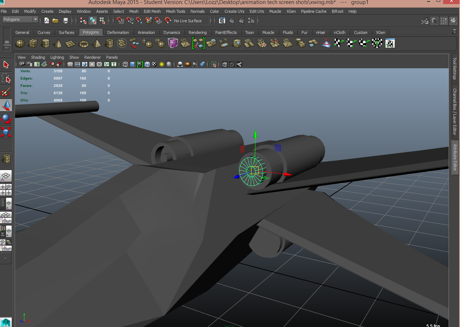Image resolution: width=461 pixels, height=327 pixels.
Task: Open the viewport Lighting menu
Action: click(x=57, y=57)
